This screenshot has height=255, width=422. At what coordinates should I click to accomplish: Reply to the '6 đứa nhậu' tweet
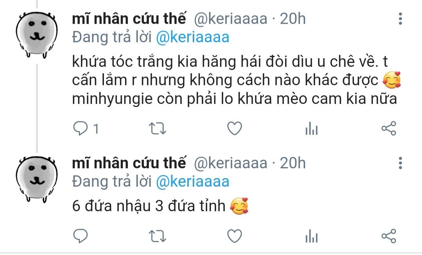(x=80, y=236)
